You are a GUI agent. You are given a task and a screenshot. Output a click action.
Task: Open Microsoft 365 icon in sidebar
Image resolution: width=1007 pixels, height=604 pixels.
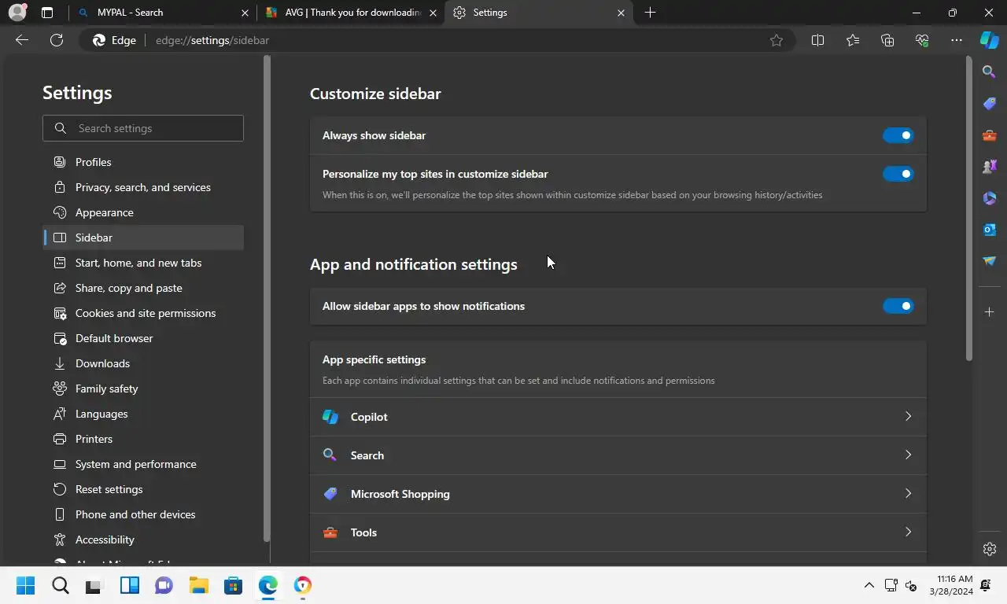(990, 197)
